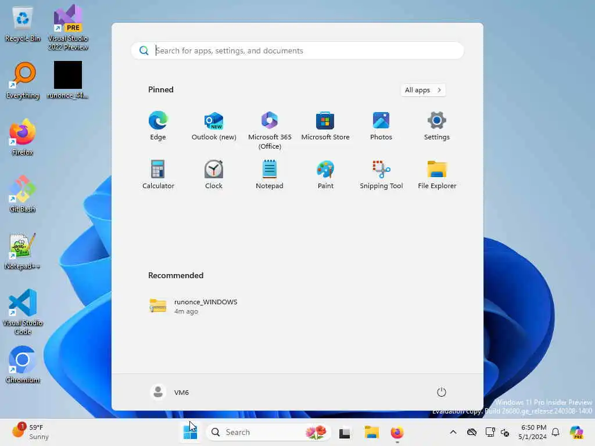This screenshot has height=446, width=595.
Task: Launch Snipping Tool
Action: click(381, 175)
